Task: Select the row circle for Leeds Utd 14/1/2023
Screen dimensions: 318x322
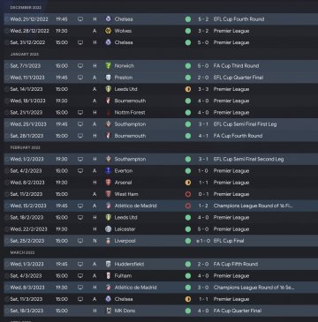Action: (7, 89)
